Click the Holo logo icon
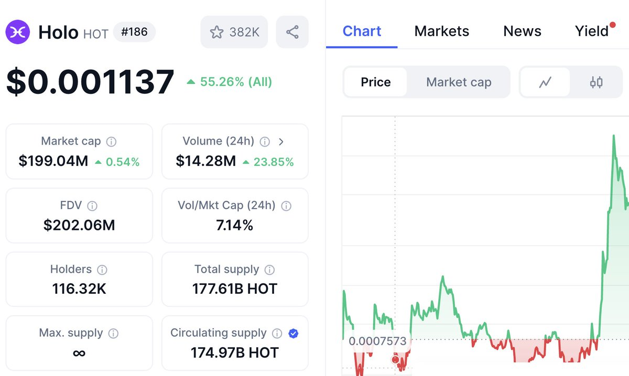The height and width of the screenshot is (376, 629). 18,32
